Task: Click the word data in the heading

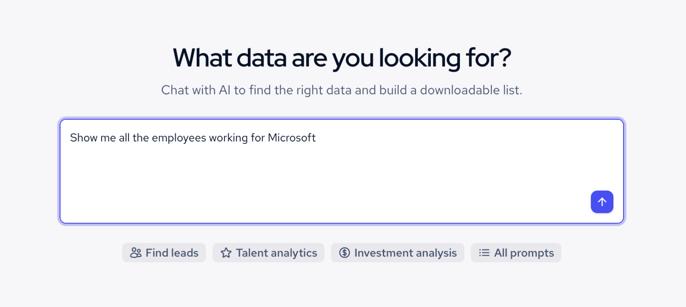Action: click(262, 58)
